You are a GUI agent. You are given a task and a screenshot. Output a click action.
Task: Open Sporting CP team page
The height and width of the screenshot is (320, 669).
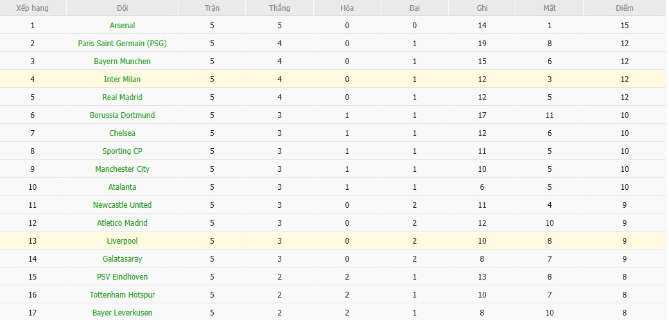click(122, 151)
